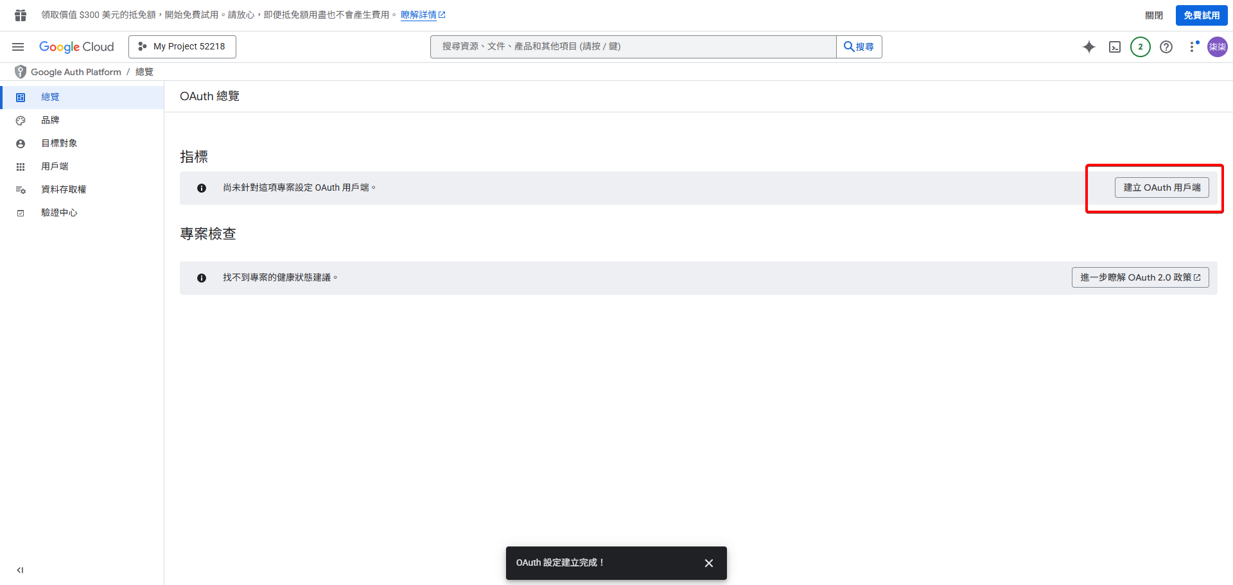This screenshot has height=585, width=1233.
Task: Open the My Project 52218 project picker
Action: (x=182, y=46)
